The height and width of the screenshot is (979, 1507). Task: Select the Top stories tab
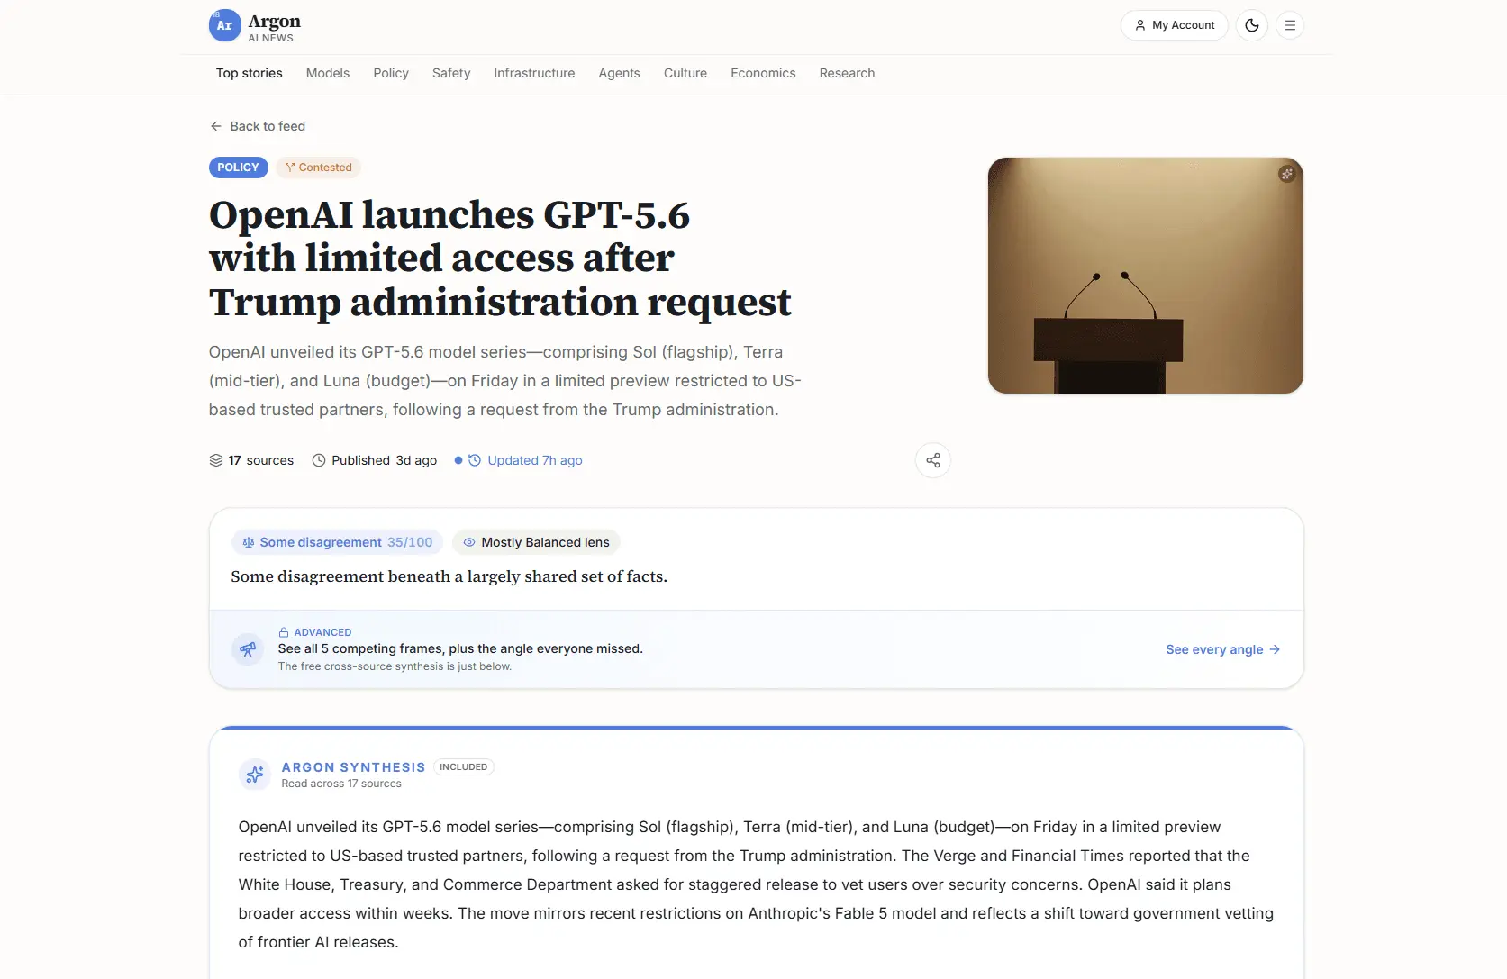point(249,73)
